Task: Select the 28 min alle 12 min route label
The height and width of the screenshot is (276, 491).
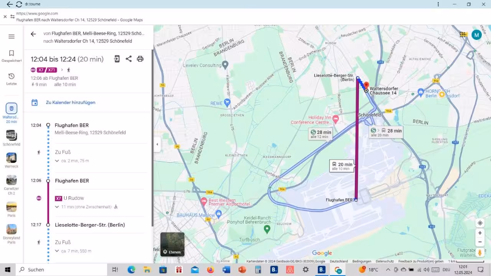Action: pos(320,134)
